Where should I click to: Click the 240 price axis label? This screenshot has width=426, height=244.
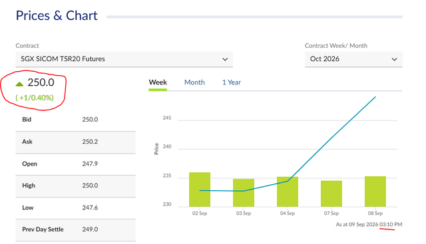(167, 146)
